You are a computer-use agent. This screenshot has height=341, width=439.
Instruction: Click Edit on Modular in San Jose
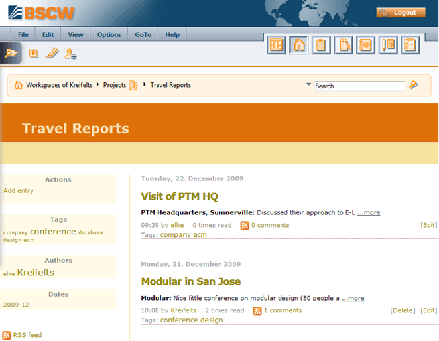pyautogui.click(x=428, y=310)
